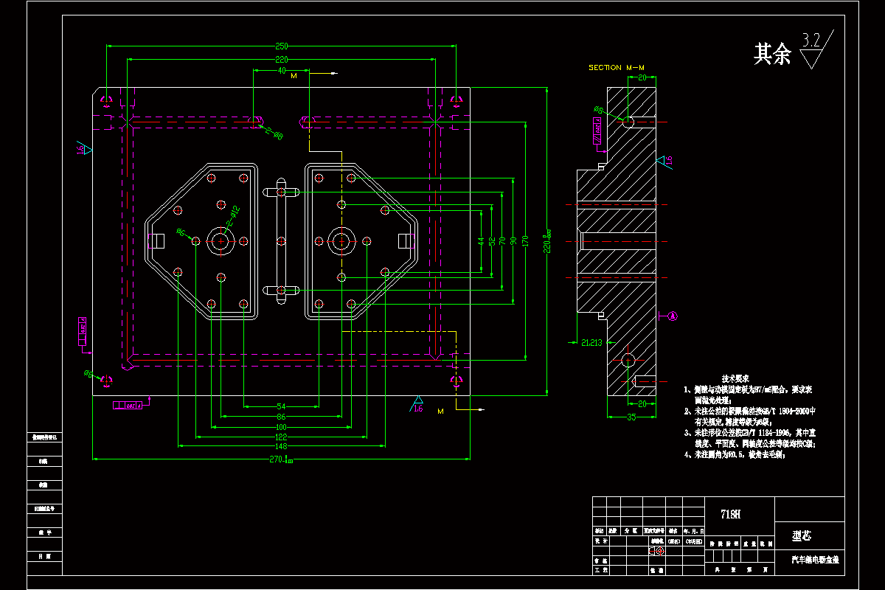This screenshot has width=885, height=590.
Task: Select the 型芯 part name in the title block
Action: pyautogui.click(x=801, y=535)
